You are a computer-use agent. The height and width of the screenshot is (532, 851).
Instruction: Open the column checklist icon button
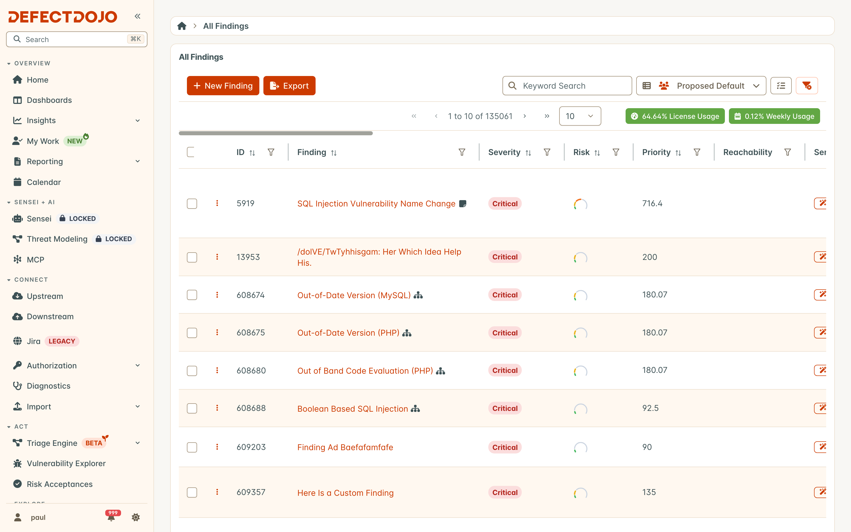coord(781,86)
